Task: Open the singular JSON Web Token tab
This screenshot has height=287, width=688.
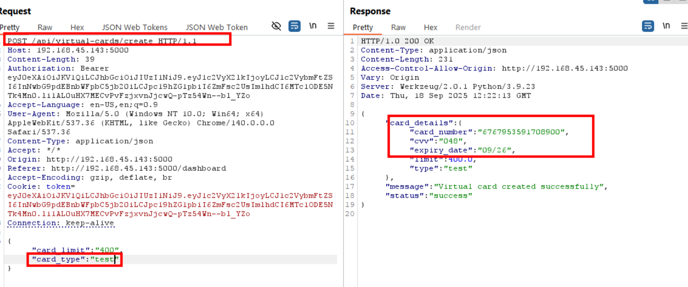Action: click(x=216, y=28)
